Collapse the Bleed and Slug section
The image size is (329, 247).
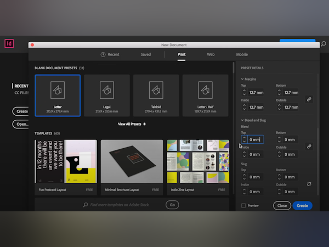[x=242, y=120]
